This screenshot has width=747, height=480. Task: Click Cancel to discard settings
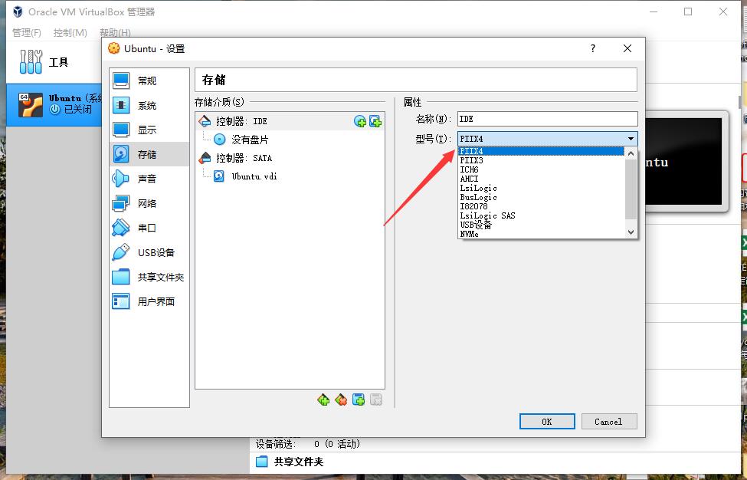tap(609, 422)
